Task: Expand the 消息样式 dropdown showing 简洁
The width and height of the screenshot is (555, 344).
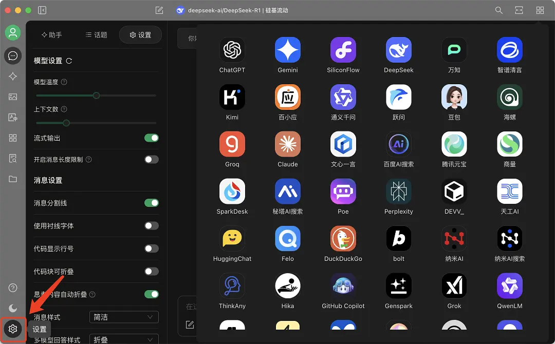Action: click(124, 317)
